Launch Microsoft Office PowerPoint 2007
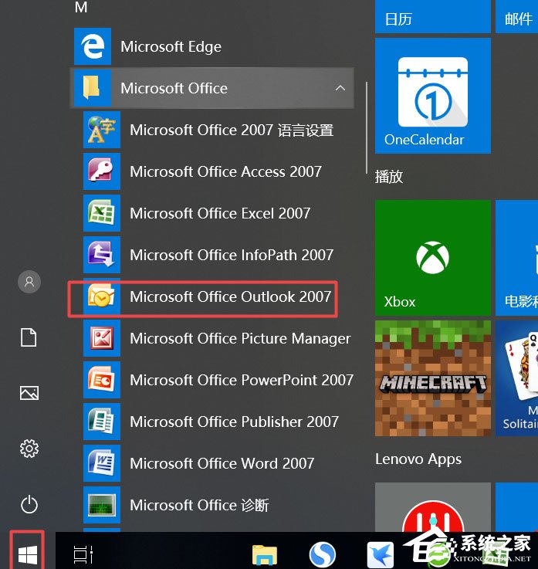This screenshot has width=538, height=569. tap(241, 380)
